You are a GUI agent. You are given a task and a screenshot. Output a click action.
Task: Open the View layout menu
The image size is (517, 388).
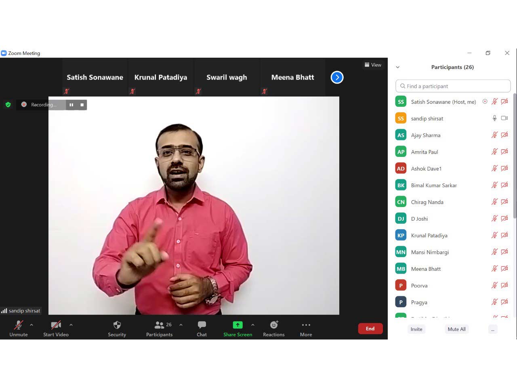(373, 65)
